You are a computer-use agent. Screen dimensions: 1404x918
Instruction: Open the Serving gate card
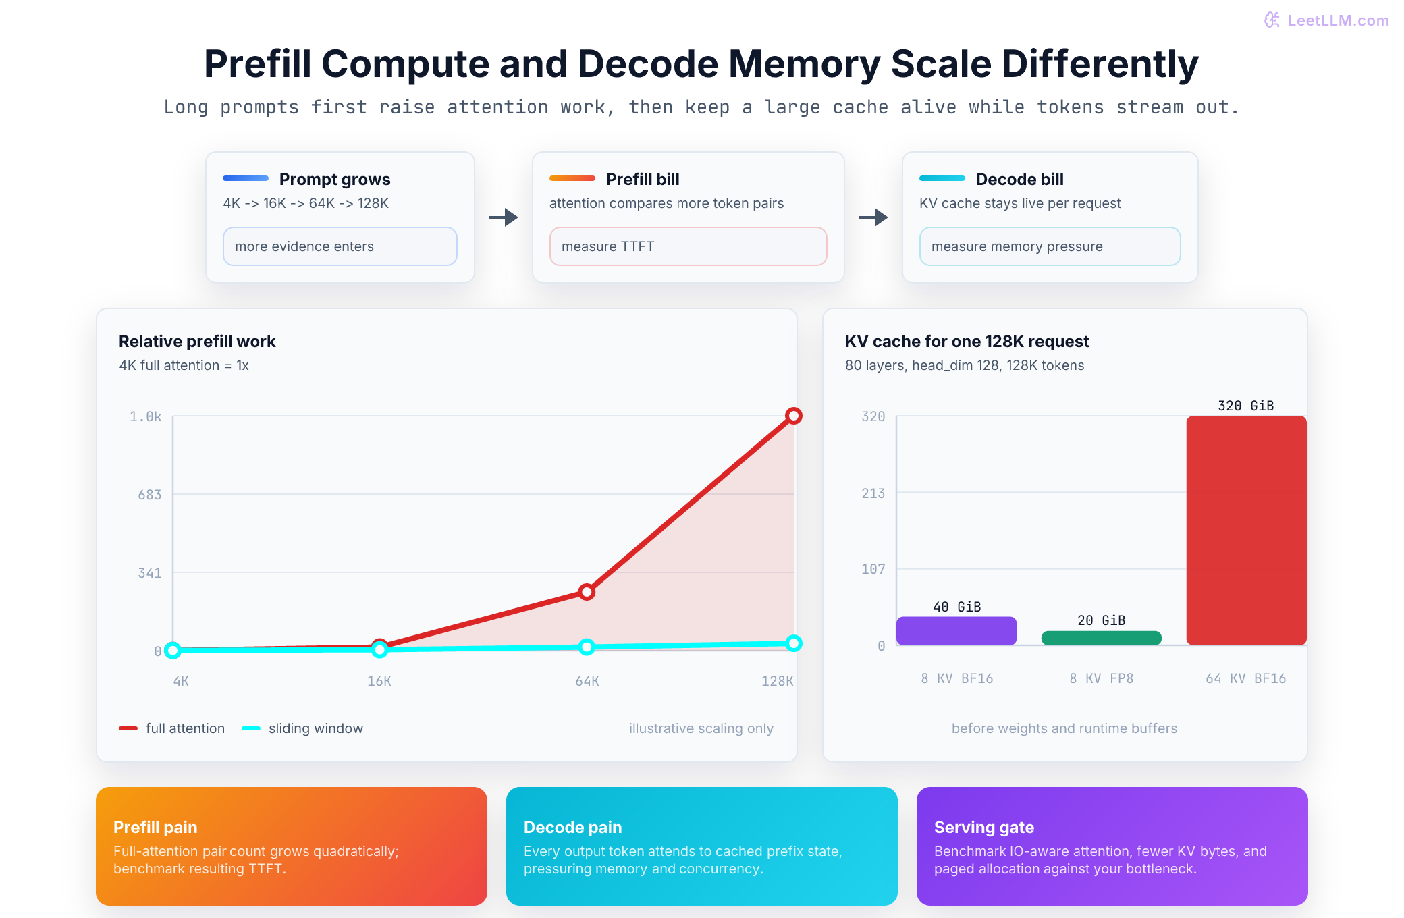[x=1112, y=846]
